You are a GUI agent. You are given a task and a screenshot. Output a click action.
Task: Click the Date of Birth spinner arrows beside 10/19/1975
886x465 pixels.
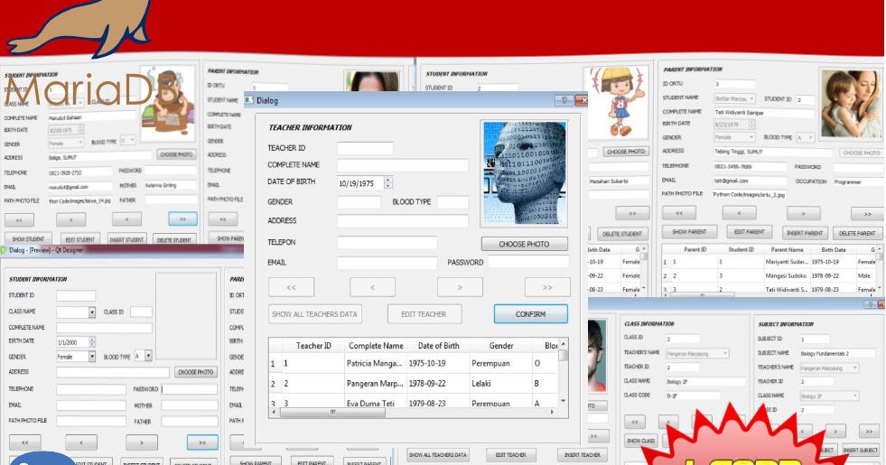(x=387, y=183)
